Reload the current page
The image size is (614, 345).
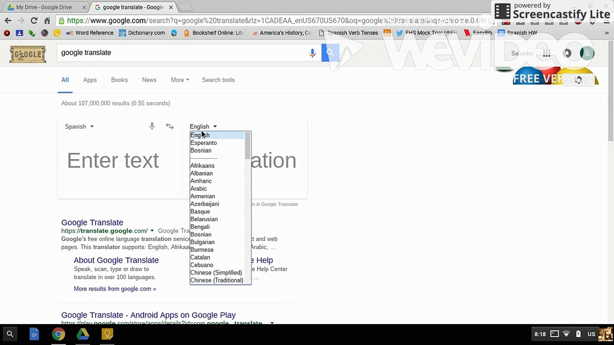pyautogui.click(x=34, y=21)
